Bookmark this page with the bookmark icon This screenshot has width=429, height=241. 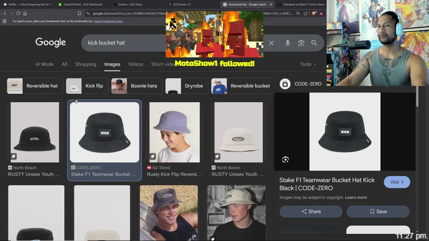click(79, 13)
